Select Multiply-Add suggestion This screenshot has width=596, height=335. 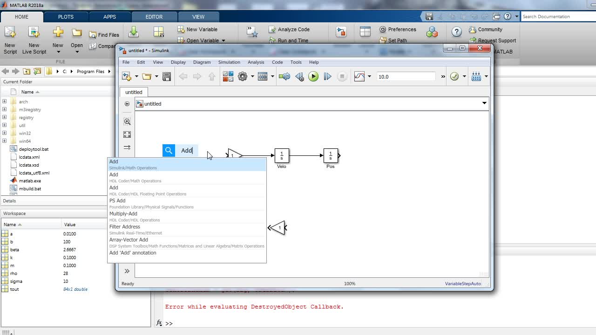(187, 216)
